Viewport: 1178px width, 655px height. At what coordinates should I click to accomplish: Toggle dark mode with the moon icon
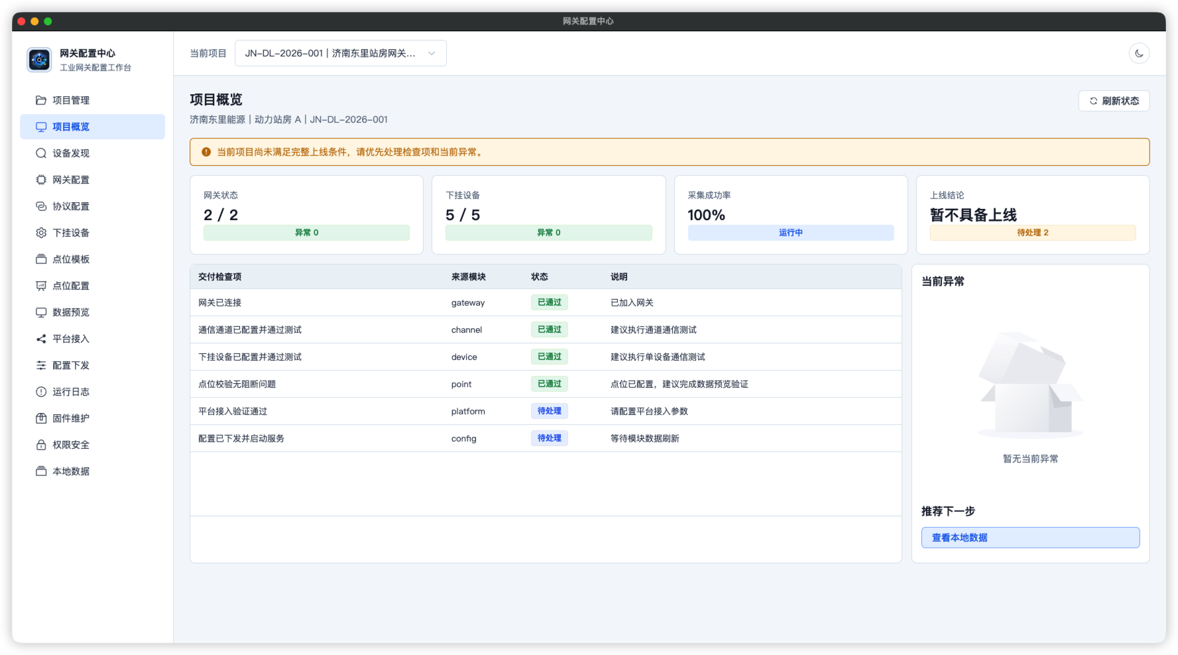(x=1139, y=53)
